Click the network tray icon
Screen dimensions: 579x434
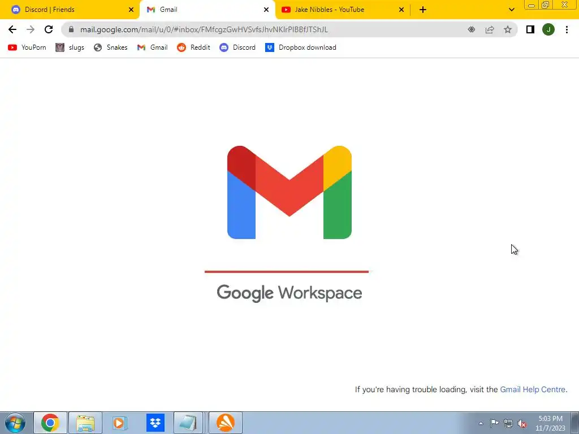pos(508,424)
